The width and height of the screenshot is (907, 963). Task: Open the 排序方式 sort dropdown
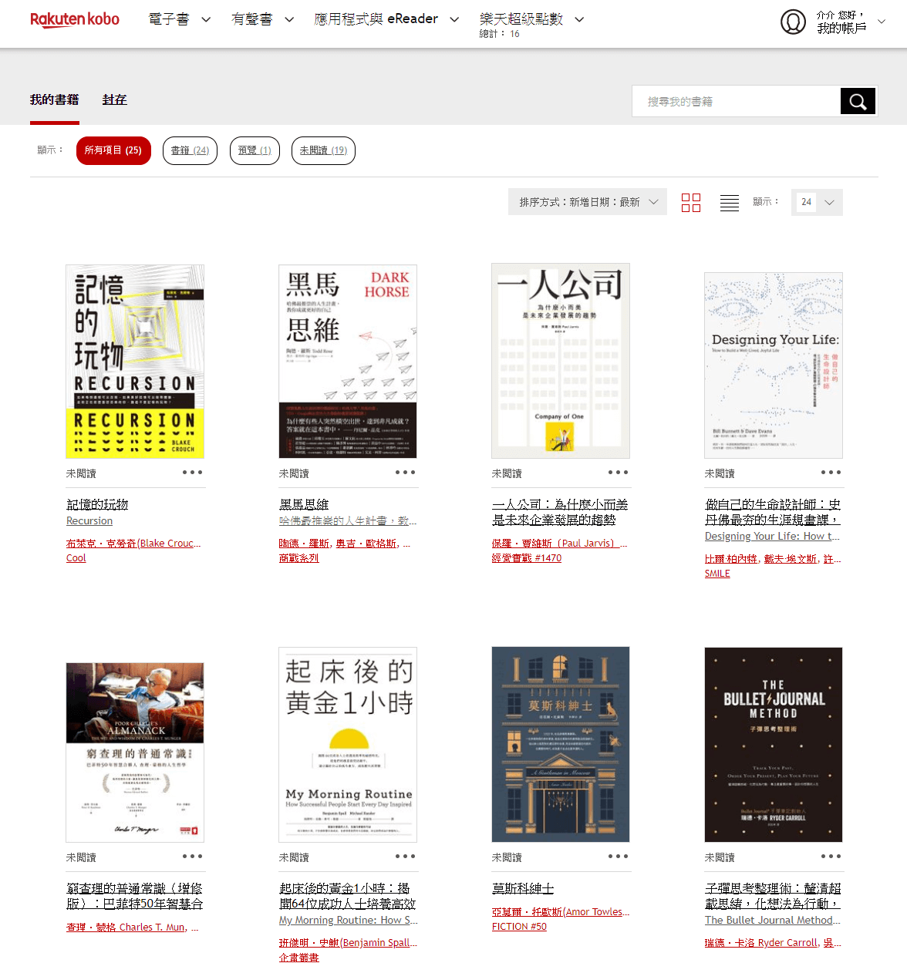[587, 201]
